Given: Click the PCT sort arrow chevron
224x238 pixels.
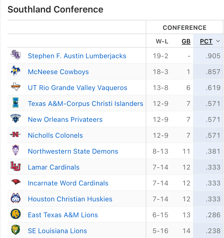Looking at the screenshot, I should (218, 41).
